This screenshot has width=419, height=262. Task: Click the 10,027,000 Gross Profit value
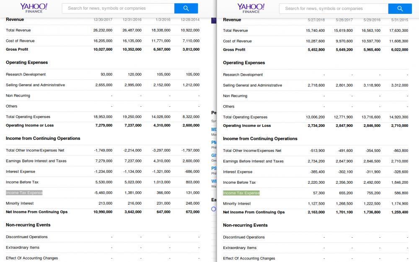(x=103, y=49)
